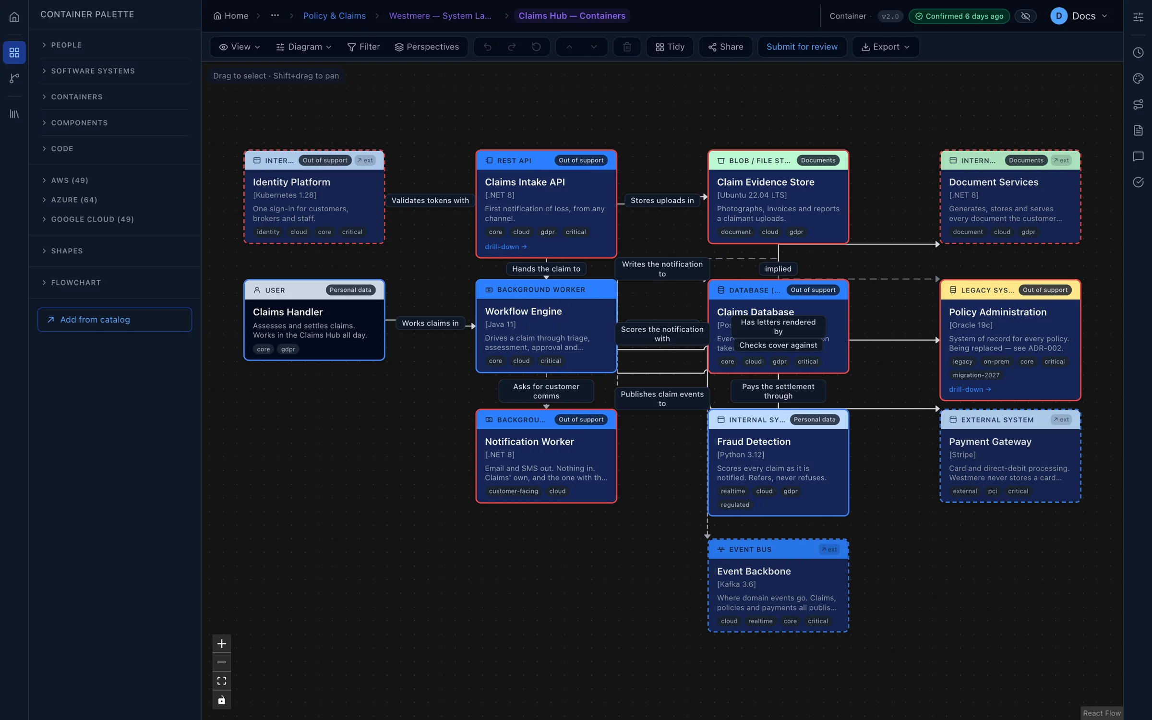Select the diagram grid icon in left rail
The width and height of the screenshot is (1152, 720).
[x=14, y=52]
